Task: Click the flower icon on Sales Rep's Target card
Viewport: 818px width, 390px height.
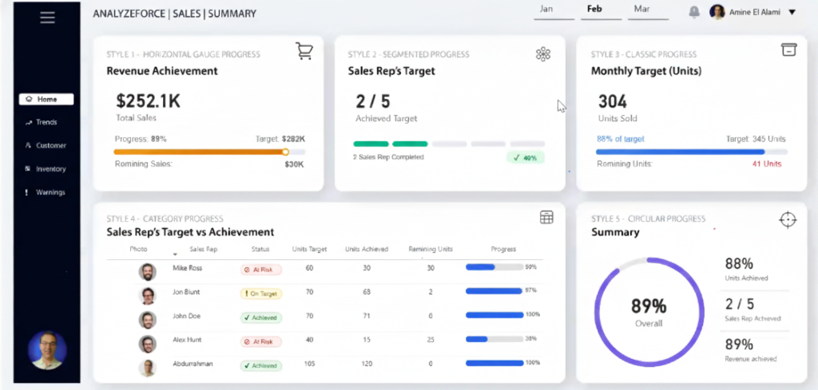Action: [543, 53]
